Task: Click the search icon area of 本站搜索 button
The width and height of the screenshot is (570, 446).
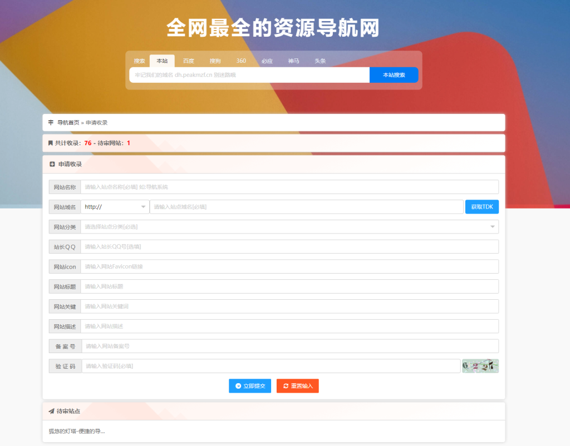Action: [x=394, y=75]
